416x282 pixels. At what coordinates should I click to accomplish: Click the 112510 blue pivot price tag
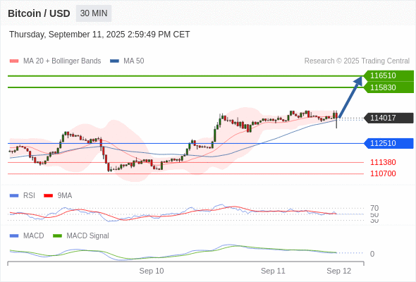point(389,143)
